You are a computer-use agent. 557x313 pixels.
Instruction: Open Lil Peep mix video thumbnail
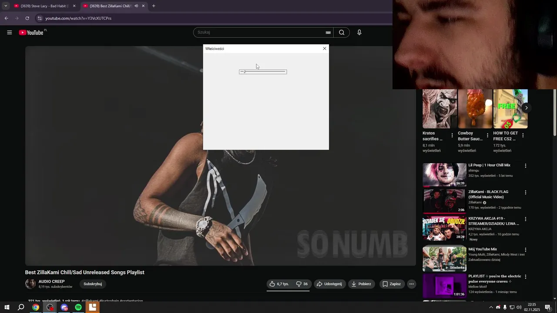[x=444, y=175]
